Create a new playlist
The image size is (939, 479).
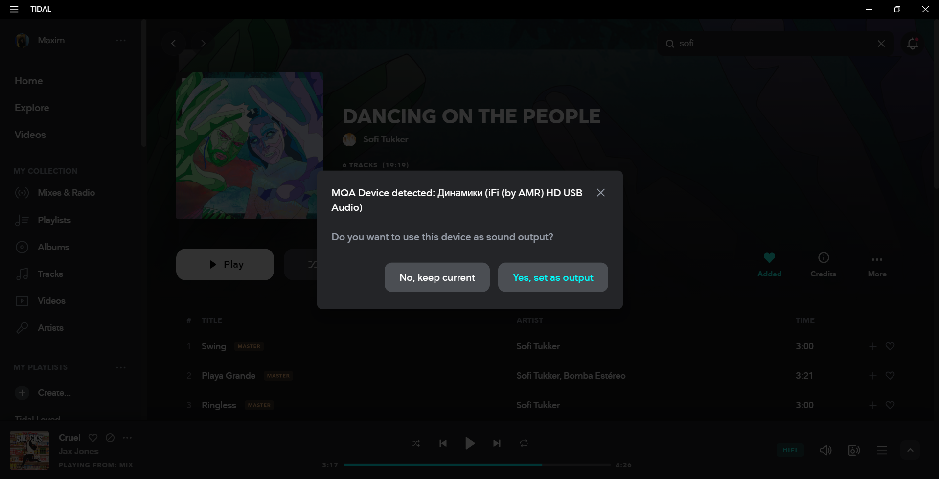[x=43, y=393]
